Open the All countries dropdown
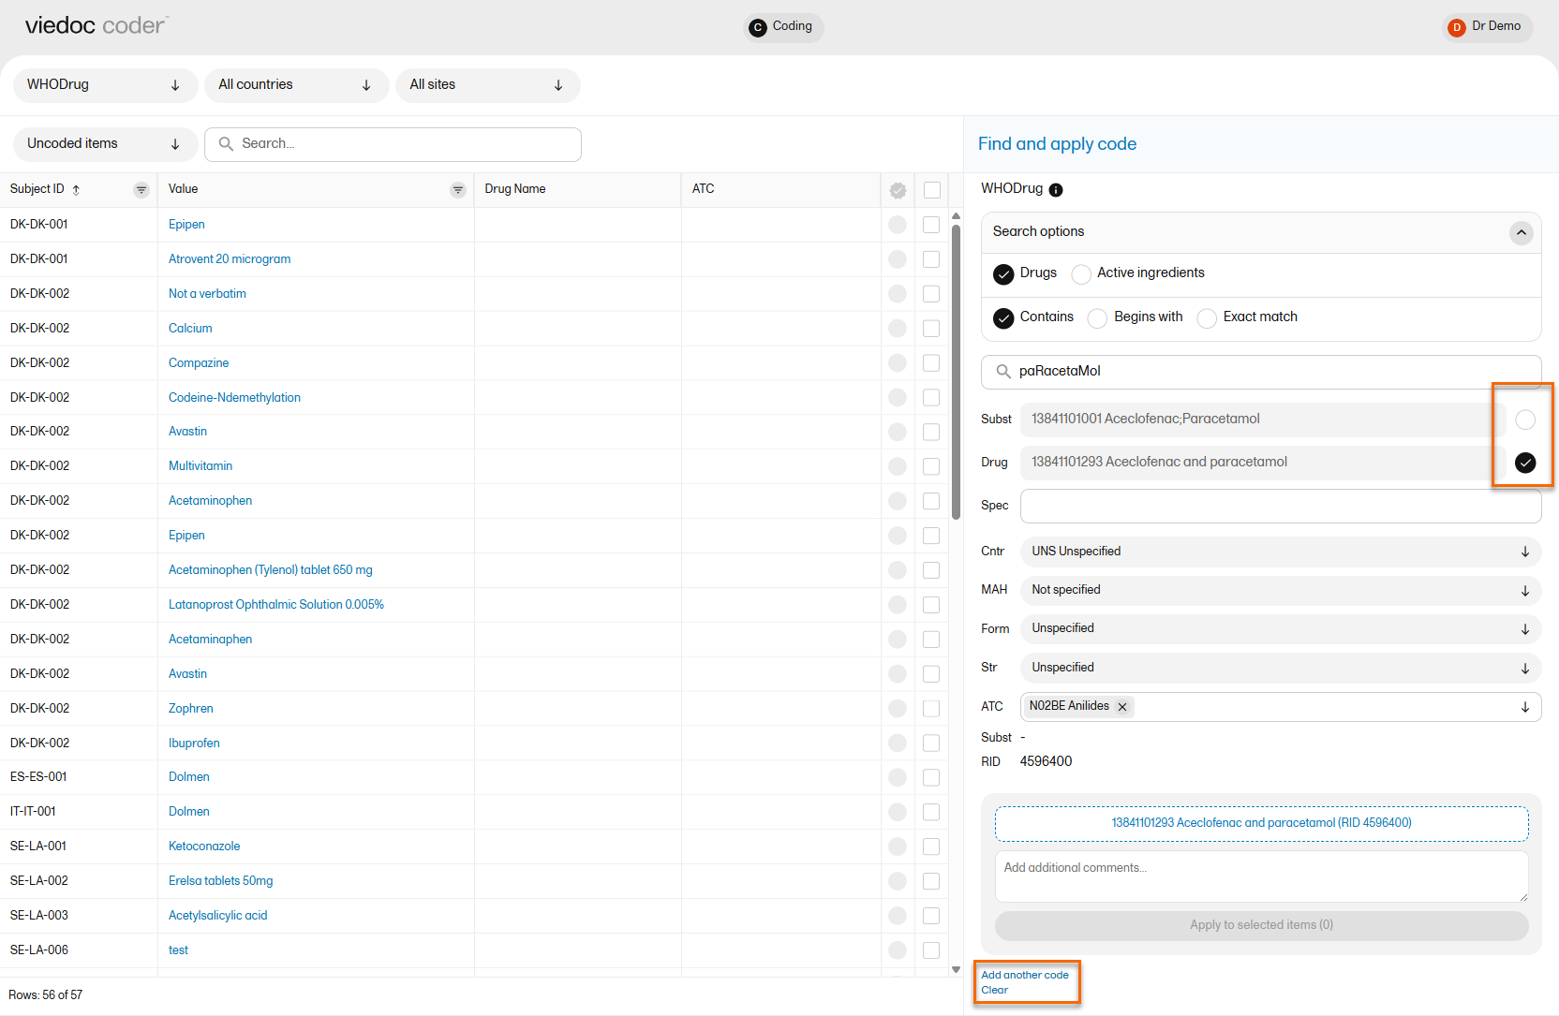 pos(296,85)
